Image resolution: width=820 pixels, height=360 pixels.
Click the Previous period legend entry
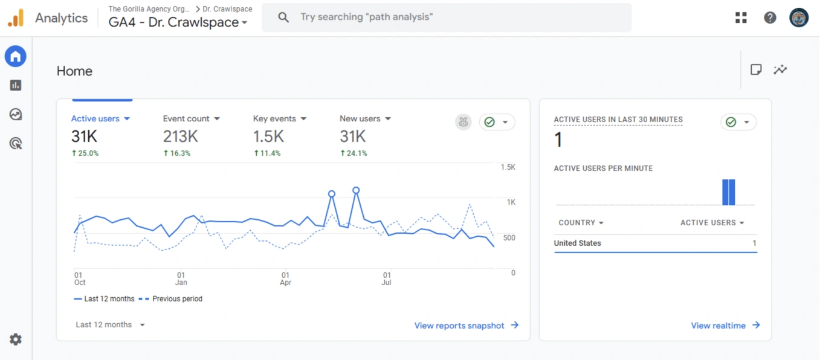pyautogui.click(x=170, y=299)
